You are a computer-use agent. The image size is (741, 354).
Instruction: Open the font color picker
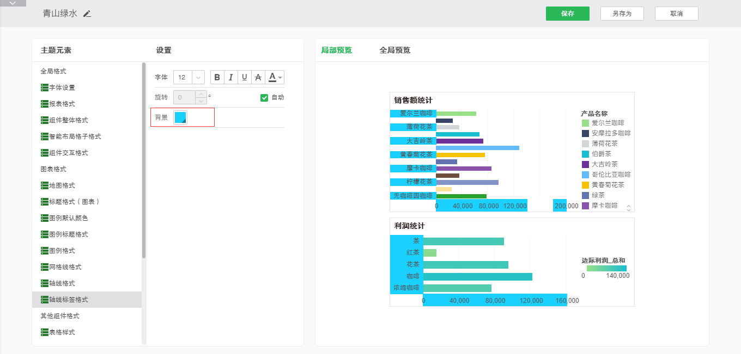pyautogui.click(x=275, y=77)
